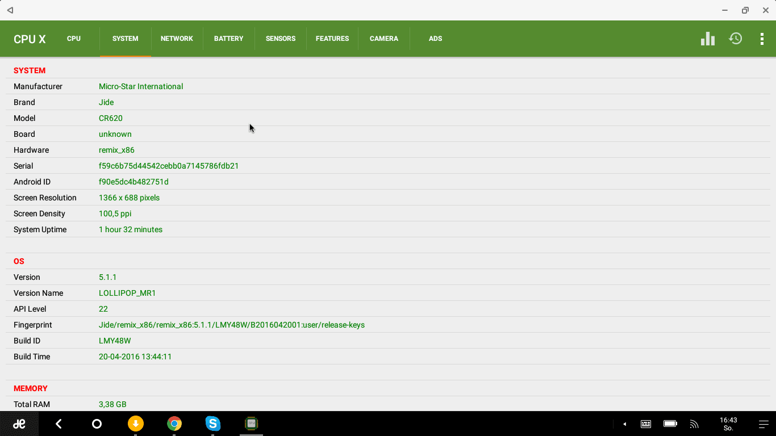Launch Skype from the taskbar
The width and height of the screenshot is (776, 436).
[x=212, y=424]
